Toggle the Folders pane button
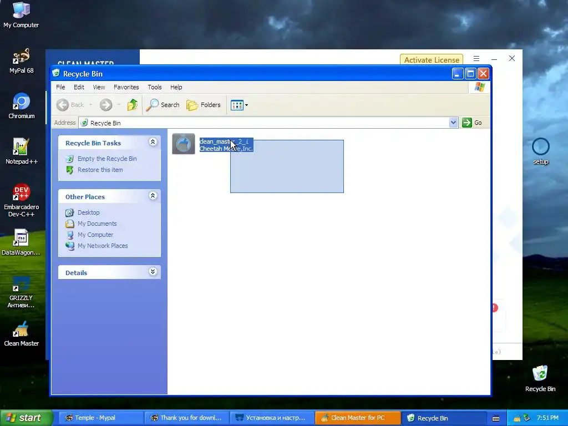568x426 pixels. (203, 105)
